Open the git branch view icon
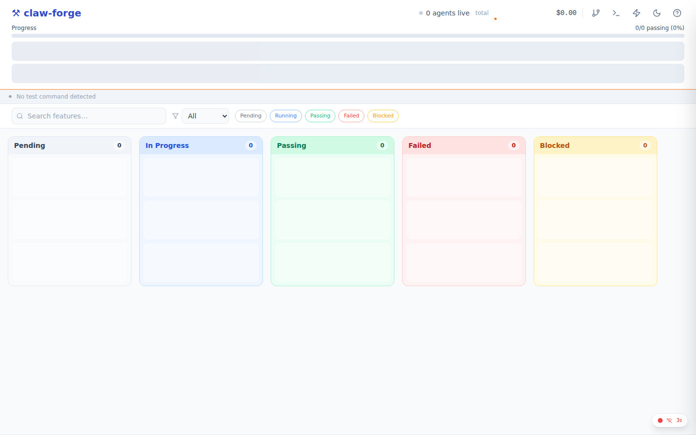The height and width of the screenshot is (435, 696). click(x=596, y=13)
